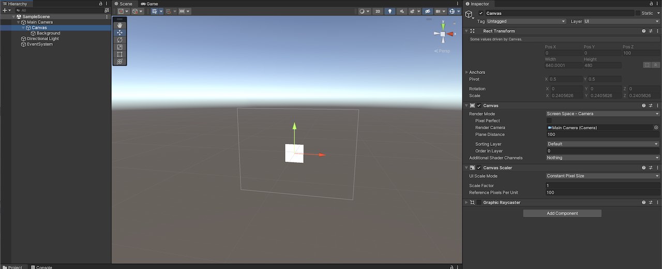The image size is (662, 269).
Task: Click the Gizmos globe icon
Action: tap(452, 11)
